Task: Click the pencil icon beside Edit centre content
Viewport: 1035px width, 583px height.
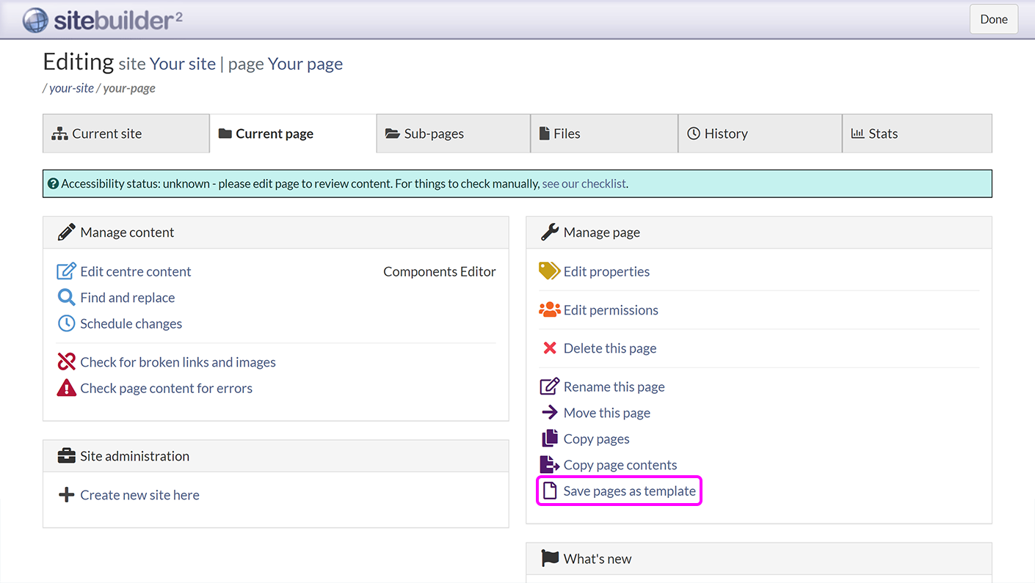Action: click(66, 271)
